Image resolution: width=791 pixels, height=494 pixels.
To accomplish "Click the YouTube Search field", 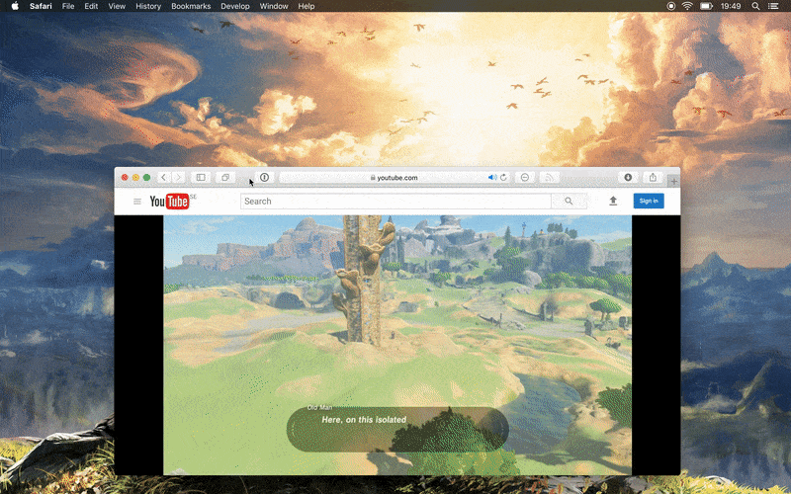I will point(395,202).
